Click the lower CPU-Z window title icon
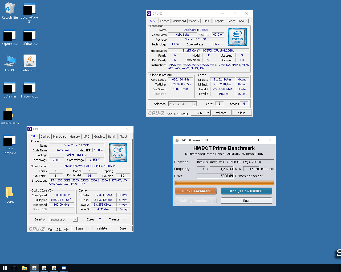The width and height of the screenshot is (341, 272). click(x=30, y=129)
